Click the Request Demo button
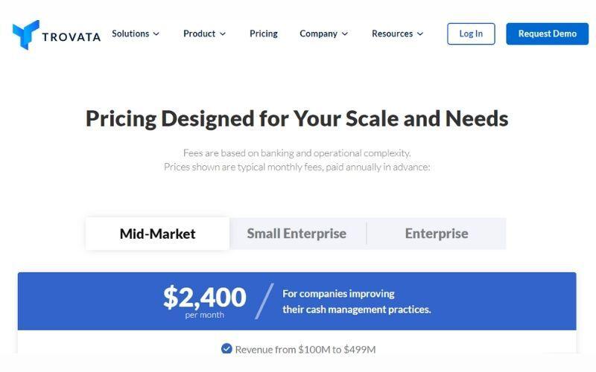This screenshot has height=372, width=596. pos(547,33)
